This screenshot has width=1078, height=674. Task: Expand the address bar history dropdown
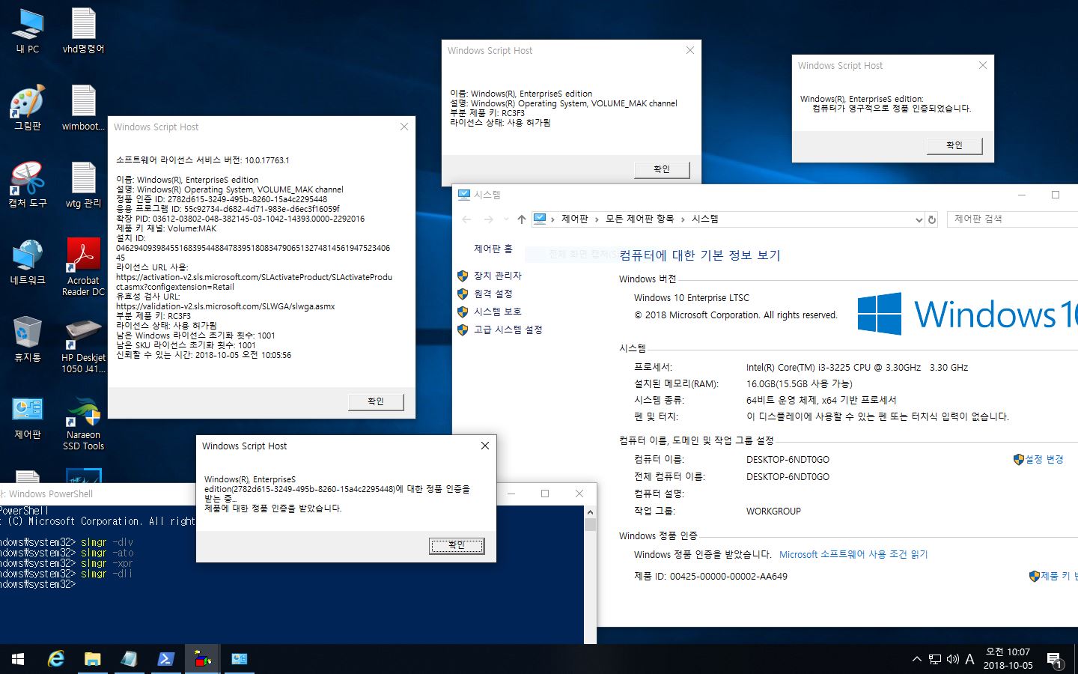[919, 219]
